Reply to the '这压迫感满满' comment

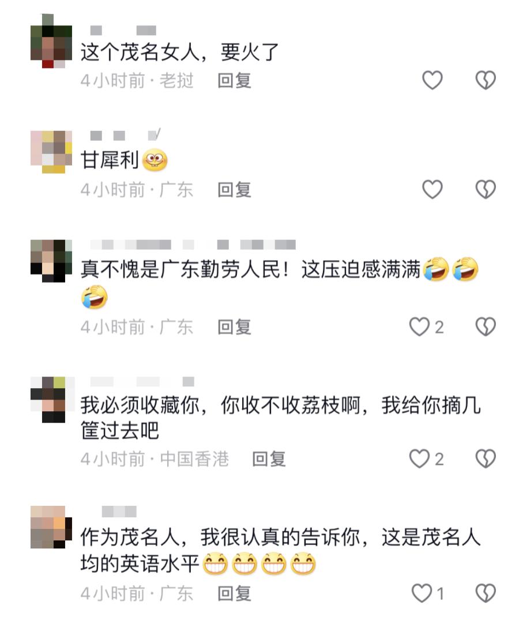point(234,327)
